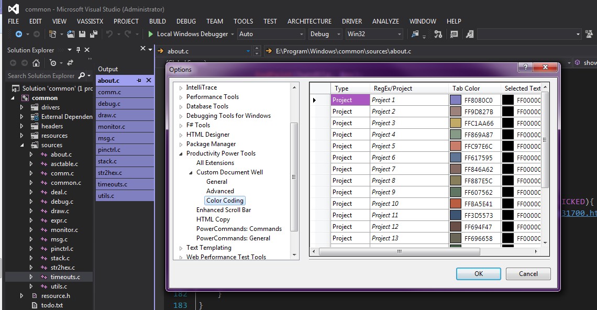Click the Navigate Backward arrow in the toolbar
The image size is (597, 310).
18,34
